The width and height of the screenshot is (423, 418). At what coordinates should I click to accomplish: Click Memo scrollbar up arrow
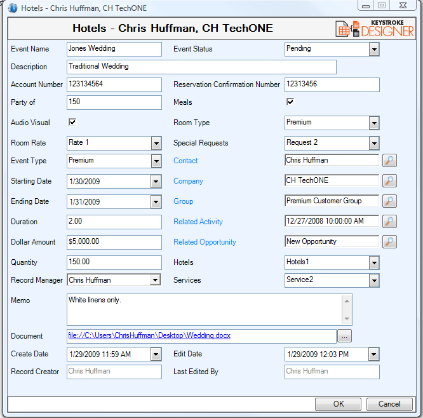(x=347, y=301)
